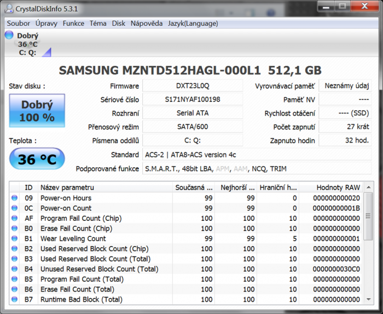Viewport: 383px width, 314px height.
Task: Open the Funkce menu
Action: point(73,24)
